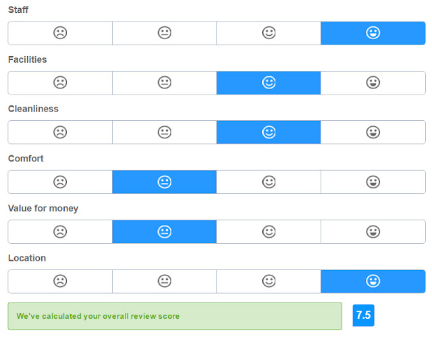Choose sad face for Value for money
This screenshot has width=432, height=339.
coord(60,232)
